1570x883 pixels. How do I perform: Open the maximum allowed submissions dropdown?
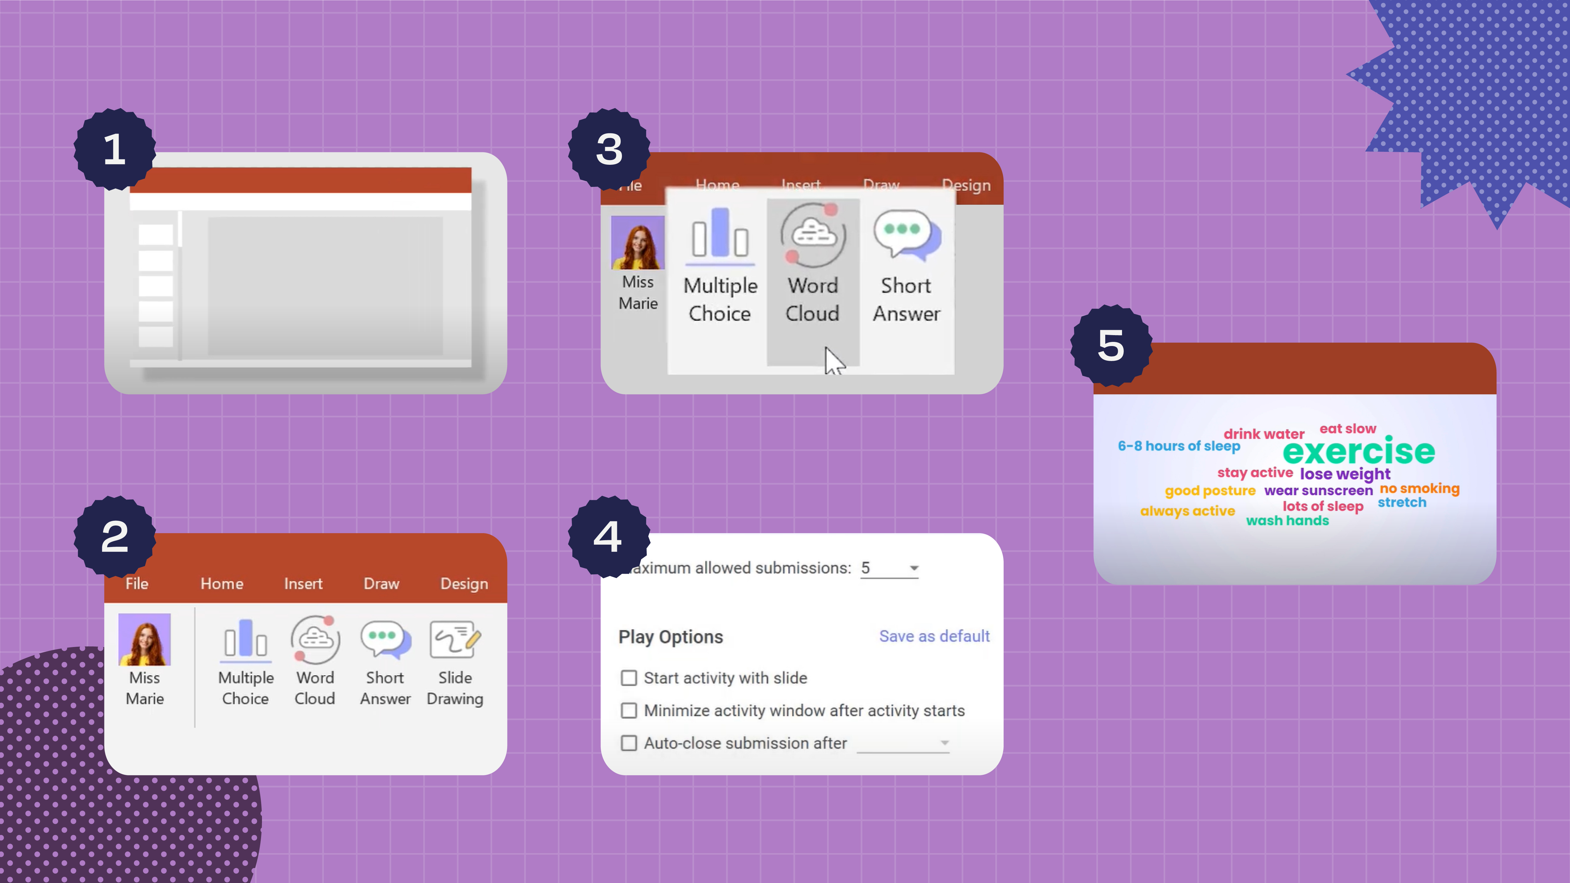[915, 568]
